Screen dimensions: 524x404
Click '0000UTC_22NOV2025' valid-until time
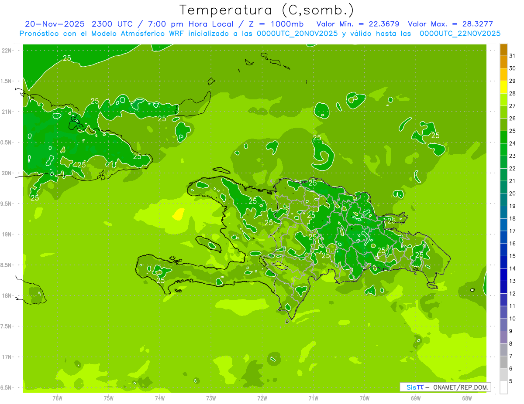click(x=460, y=34)
